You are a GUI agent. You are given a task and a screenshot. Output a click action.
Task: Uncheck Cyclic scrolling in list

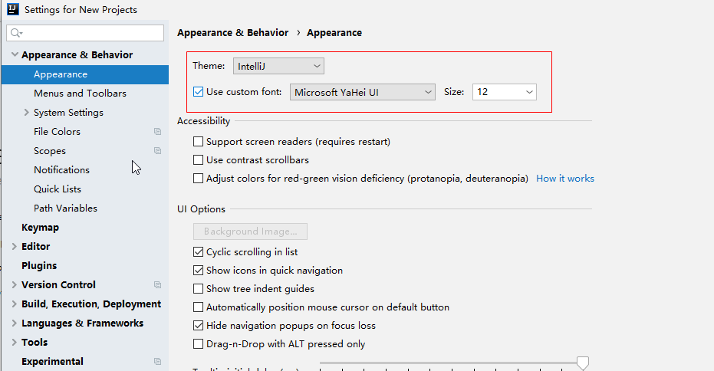tap(199, 252)
